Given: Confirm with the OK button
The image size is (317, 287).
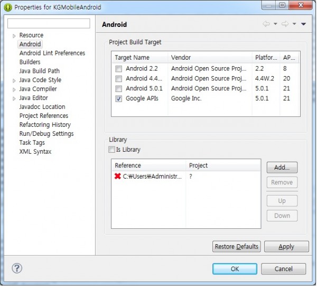Looking at the screenshot, I should pyautogui.click(x=235, y=269).
